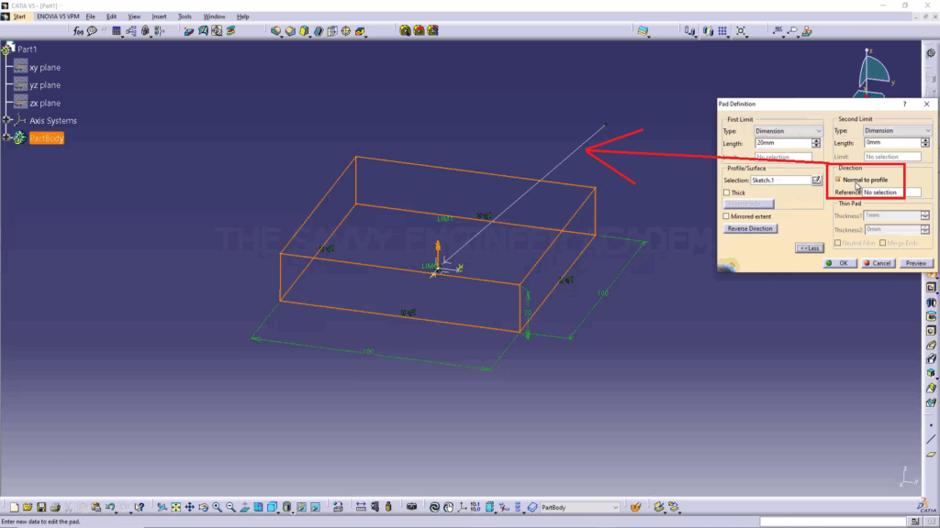Click the Save icon in bottom toolbar
Viewport: 940px width, 528px height.
pos(41,507)
